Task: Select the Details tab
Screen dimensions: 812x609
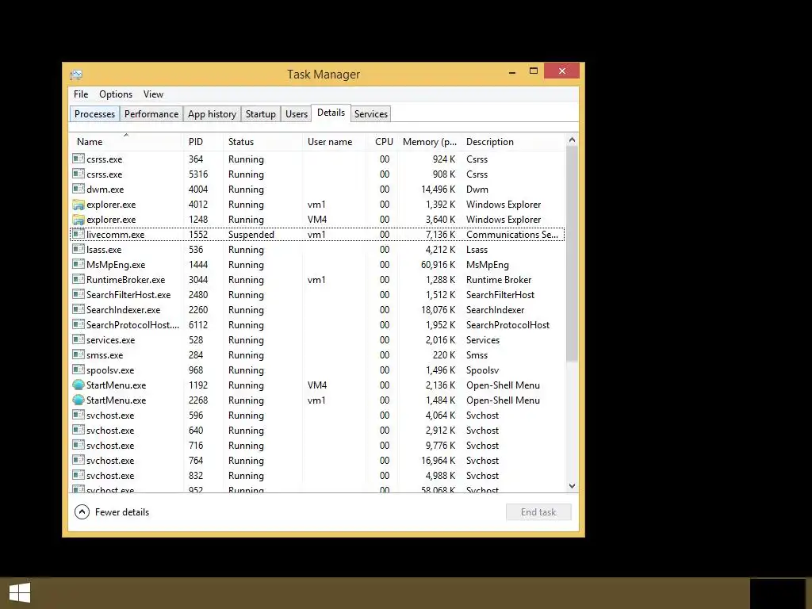Action: coord(331,113)
